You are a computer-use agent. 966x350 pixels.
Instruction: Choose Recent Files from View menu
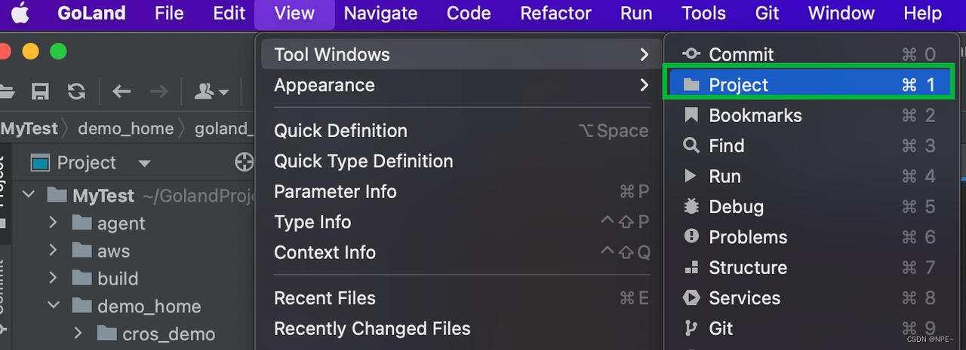click(325, 298)
